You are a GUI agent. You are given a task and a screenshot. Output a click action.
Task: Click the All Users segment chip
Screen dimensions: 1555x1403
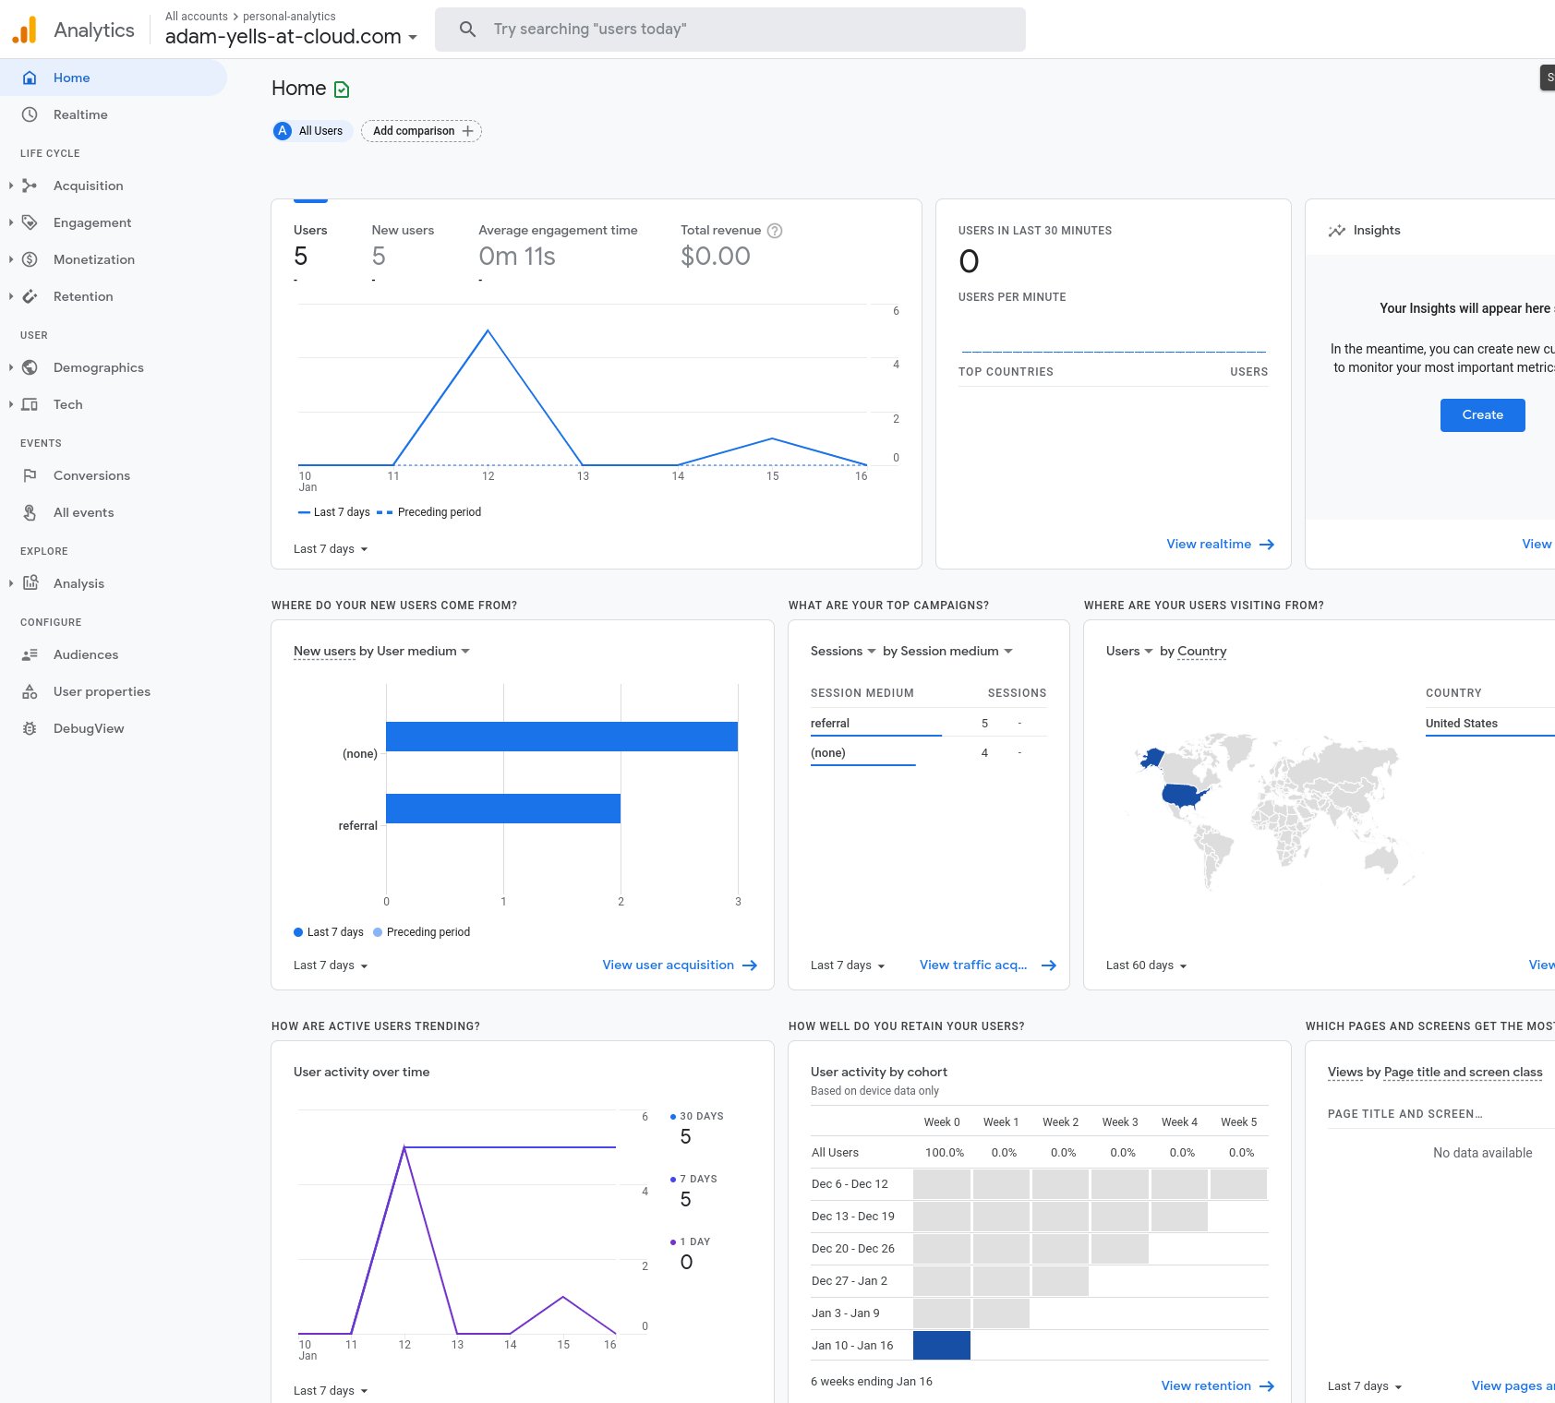tap(312, 131)
